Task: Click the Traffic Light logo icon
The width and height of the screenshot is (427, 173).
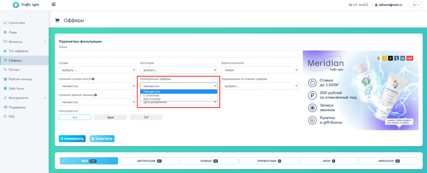Action: pos(16,5)
